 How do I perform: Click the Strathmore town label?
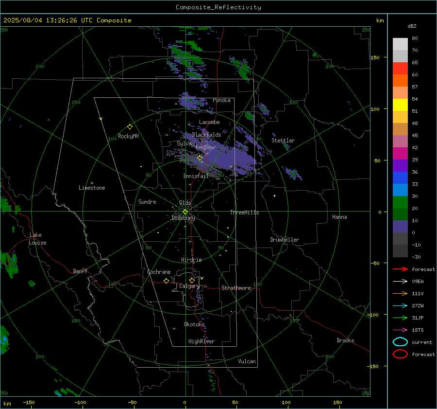tap(236, 288)
